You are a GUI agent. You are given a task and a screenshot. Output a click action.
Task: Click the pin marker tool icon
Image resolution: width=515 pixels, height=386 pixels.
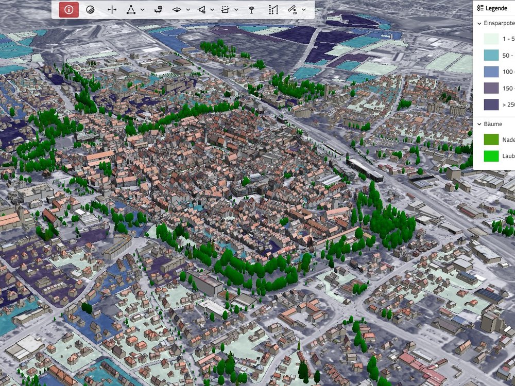coord(251,9)
